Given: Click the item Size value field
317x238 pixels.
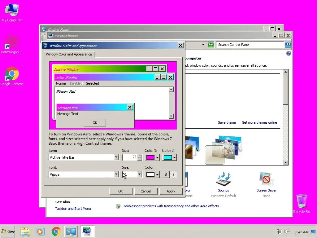Looking at the screenshot, I should click(130, 157).
